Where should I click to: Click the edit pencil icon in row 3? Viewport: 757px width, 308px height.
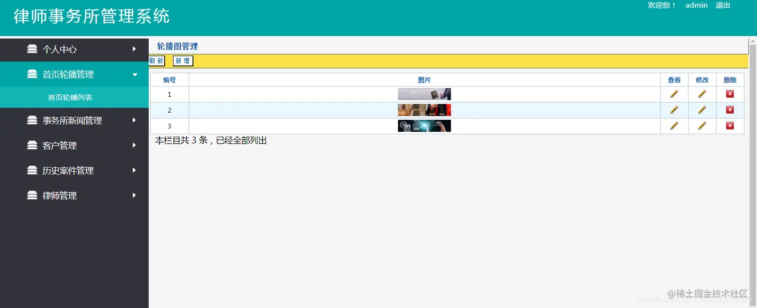coord(702,126)
